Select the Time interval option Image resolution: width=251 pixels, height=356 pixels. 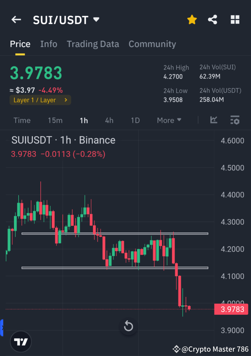pyautogui.click(x=22, y=120)
